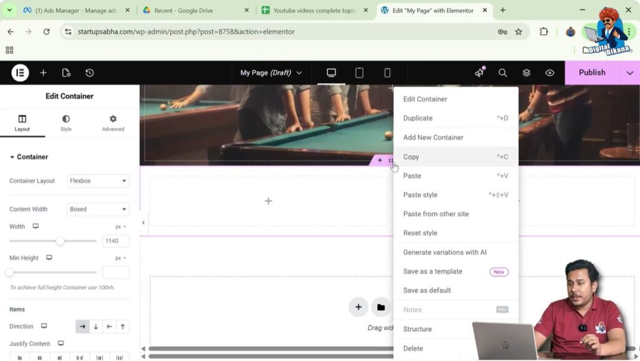Open History panel icon in top bar
The height and width of the screenshot is (361, 640).
coord(89,72)
